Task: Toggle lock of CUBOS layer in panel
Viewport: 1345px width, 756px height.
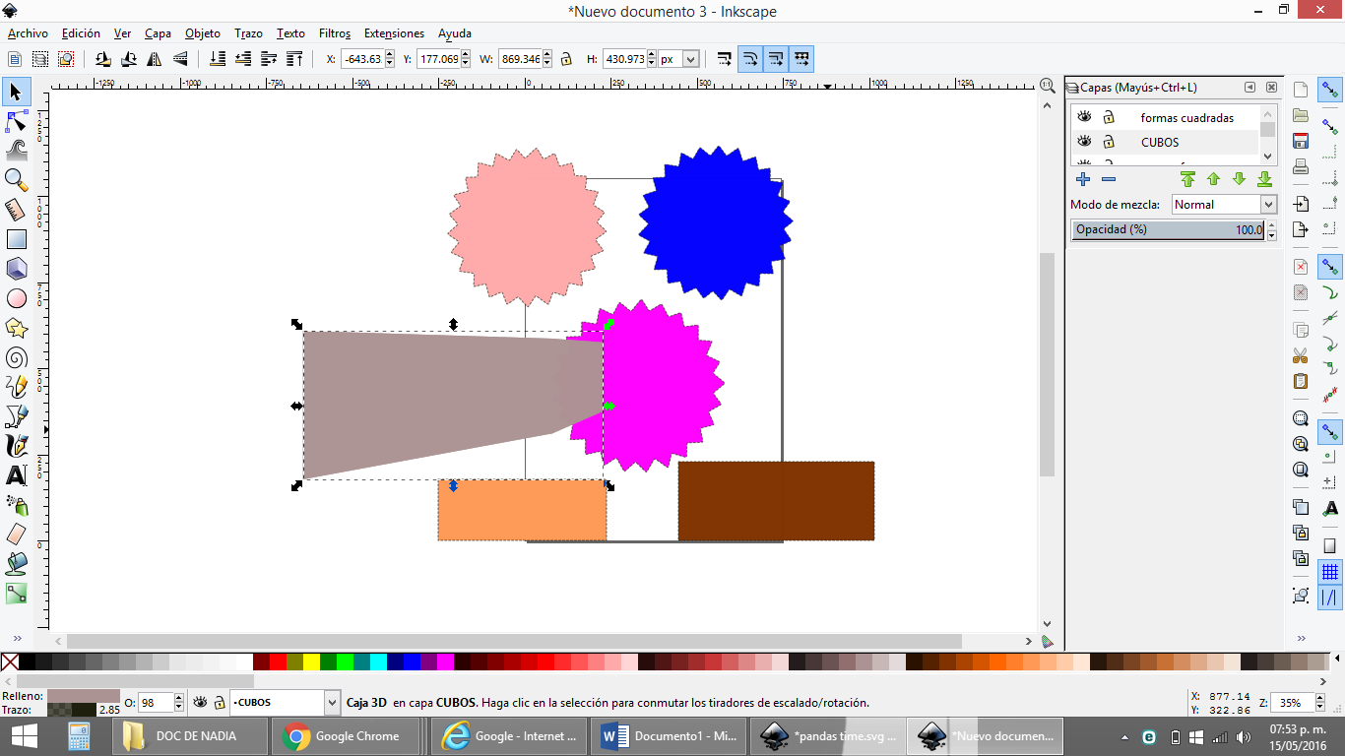Action: click(x=1108, y=142)
